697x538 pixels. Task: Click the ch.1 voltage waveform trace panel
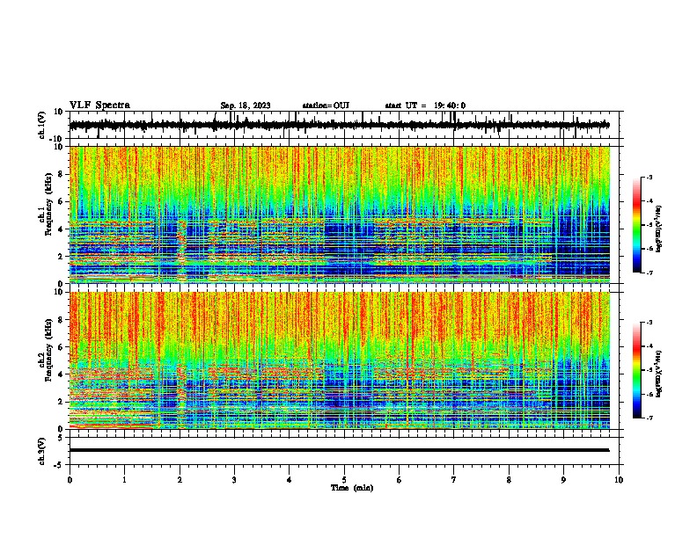[x=344, y=125]
